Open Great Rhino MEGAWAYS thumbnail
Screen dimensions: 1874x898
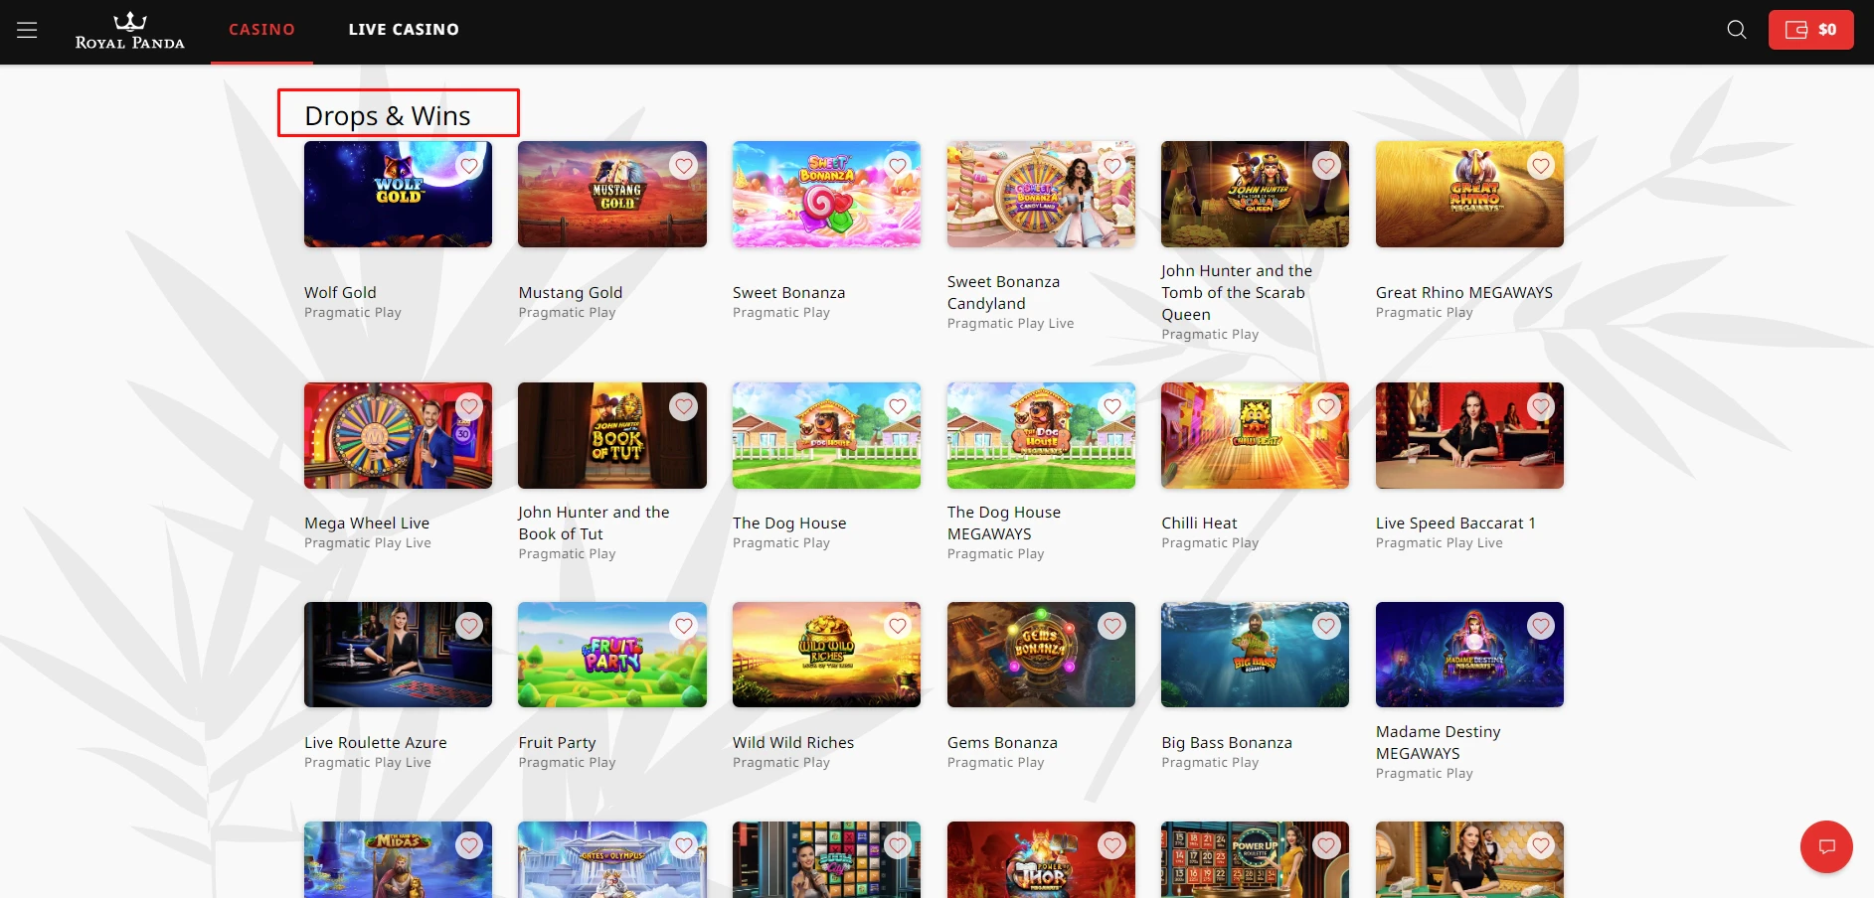point(1469,194)
